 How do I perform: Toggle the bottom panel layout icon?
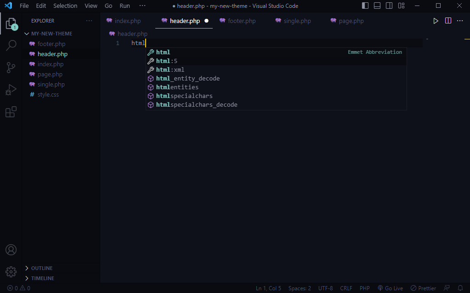(x=377, y=6)
